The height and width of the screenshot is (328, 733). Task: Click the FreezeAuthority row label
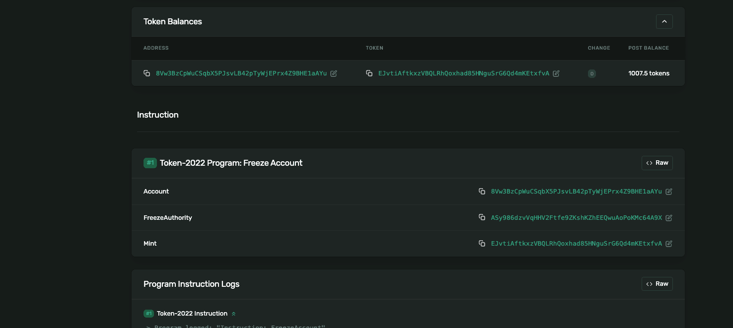pyautogui.click(x=168, y=217)
